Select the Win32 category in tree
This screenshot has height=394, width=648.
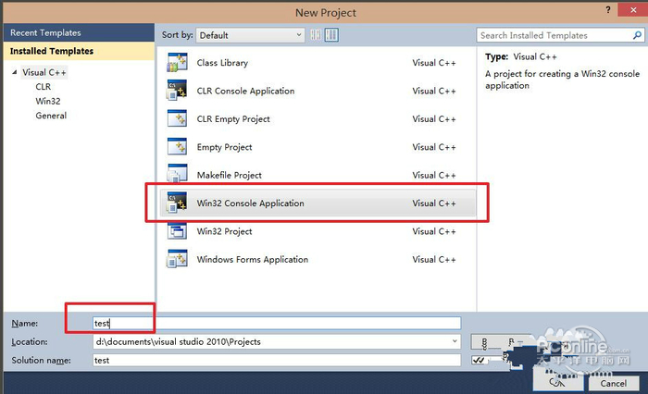(x=48, y=101)
